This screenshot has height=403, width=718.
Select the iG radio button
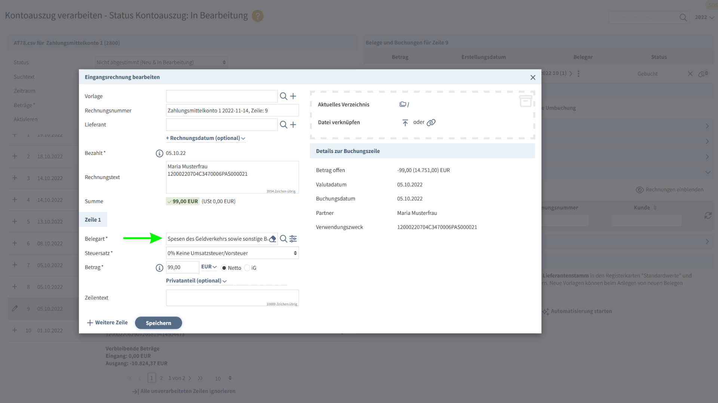(x=247, y=268)
